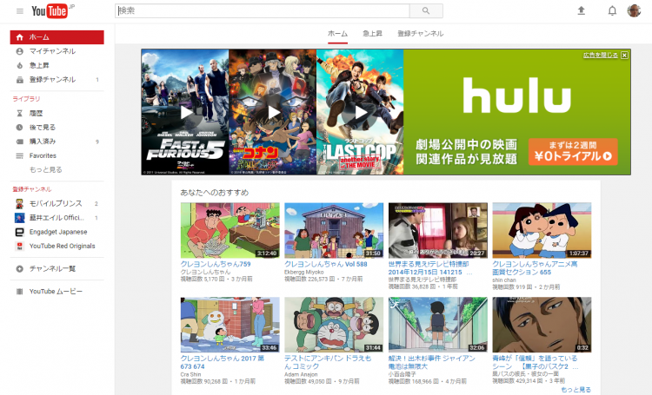Screen dimensions: 652x395
Task: Expand もっと見る under library
Action: (46, 170)
